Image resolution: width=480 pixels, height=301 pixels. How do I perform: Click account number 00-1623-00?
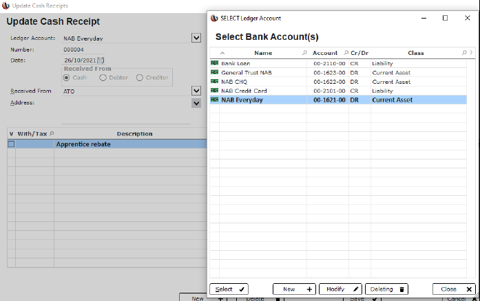(329, 72)
